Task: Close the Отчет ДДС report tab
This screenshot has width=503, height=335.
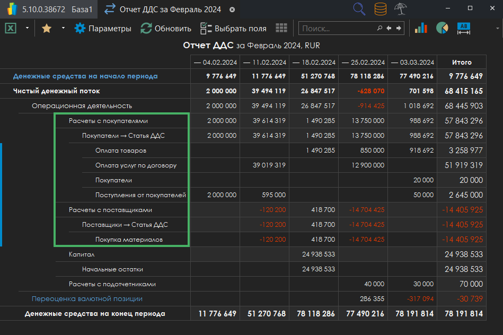Action: pyautogui.click(x=232, y=10)
